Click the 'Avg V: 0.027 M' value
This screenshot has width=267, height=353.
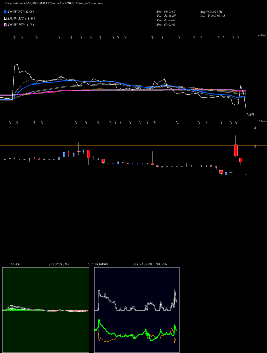[x=211, y=12]
